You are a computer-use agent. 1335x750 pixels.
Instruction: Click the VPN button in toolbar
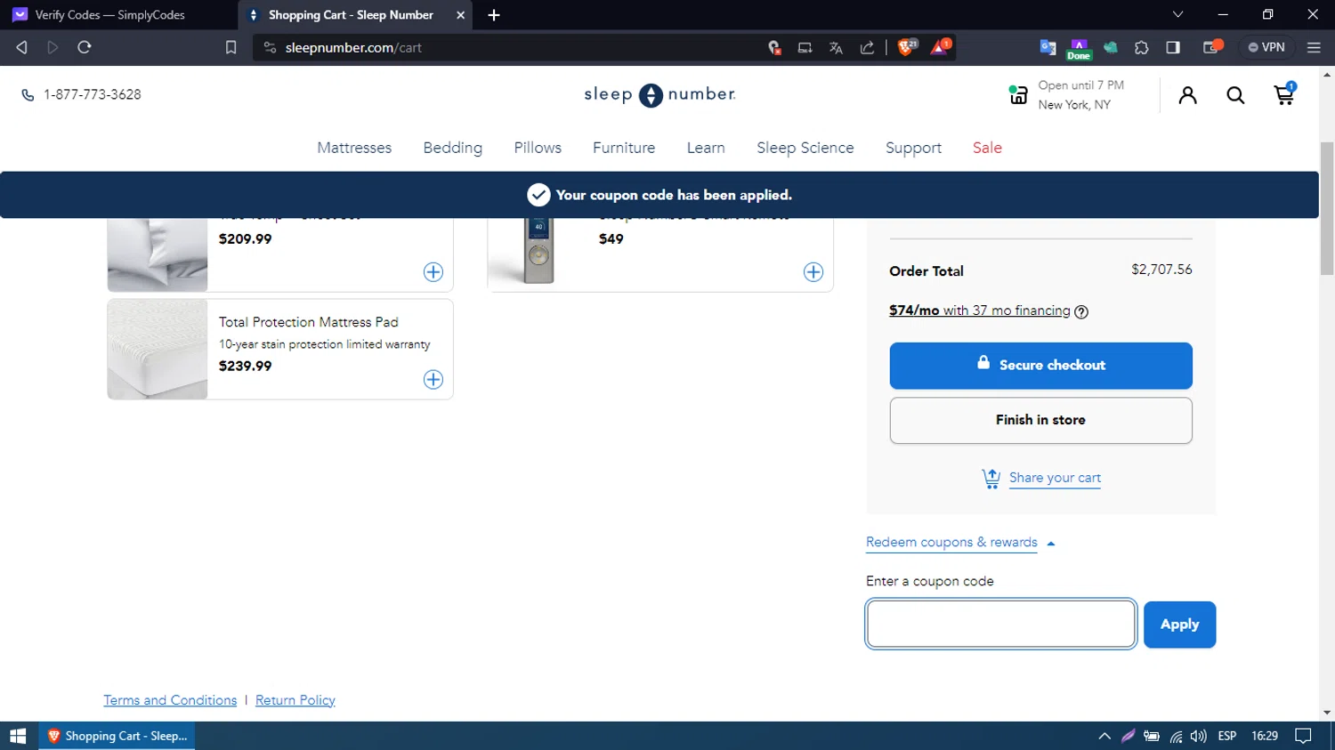(x=1266, y=47)
